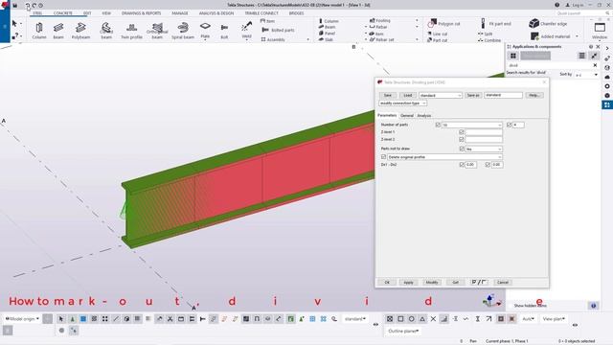
Task: Toggle the checkbox right of Number of parts dropdown
Action: click(x=509, y=125)
